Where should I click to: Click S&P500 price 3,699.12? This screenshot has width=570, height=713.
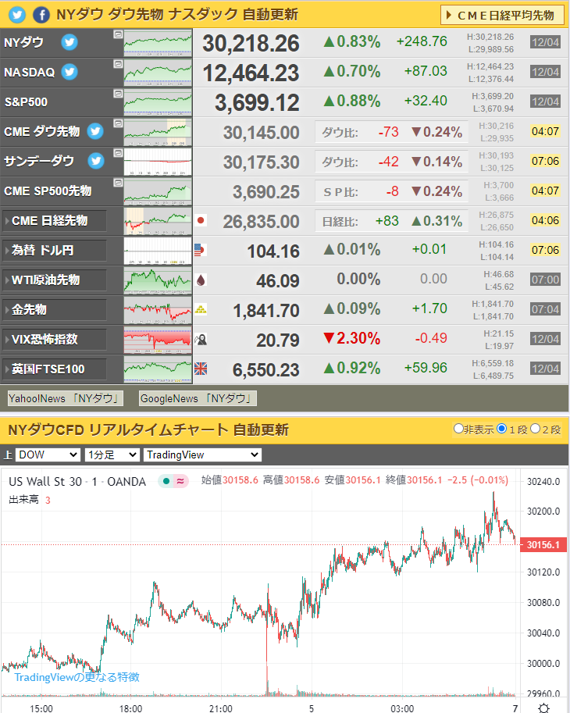pyautogui.click(x=257, y=103)
